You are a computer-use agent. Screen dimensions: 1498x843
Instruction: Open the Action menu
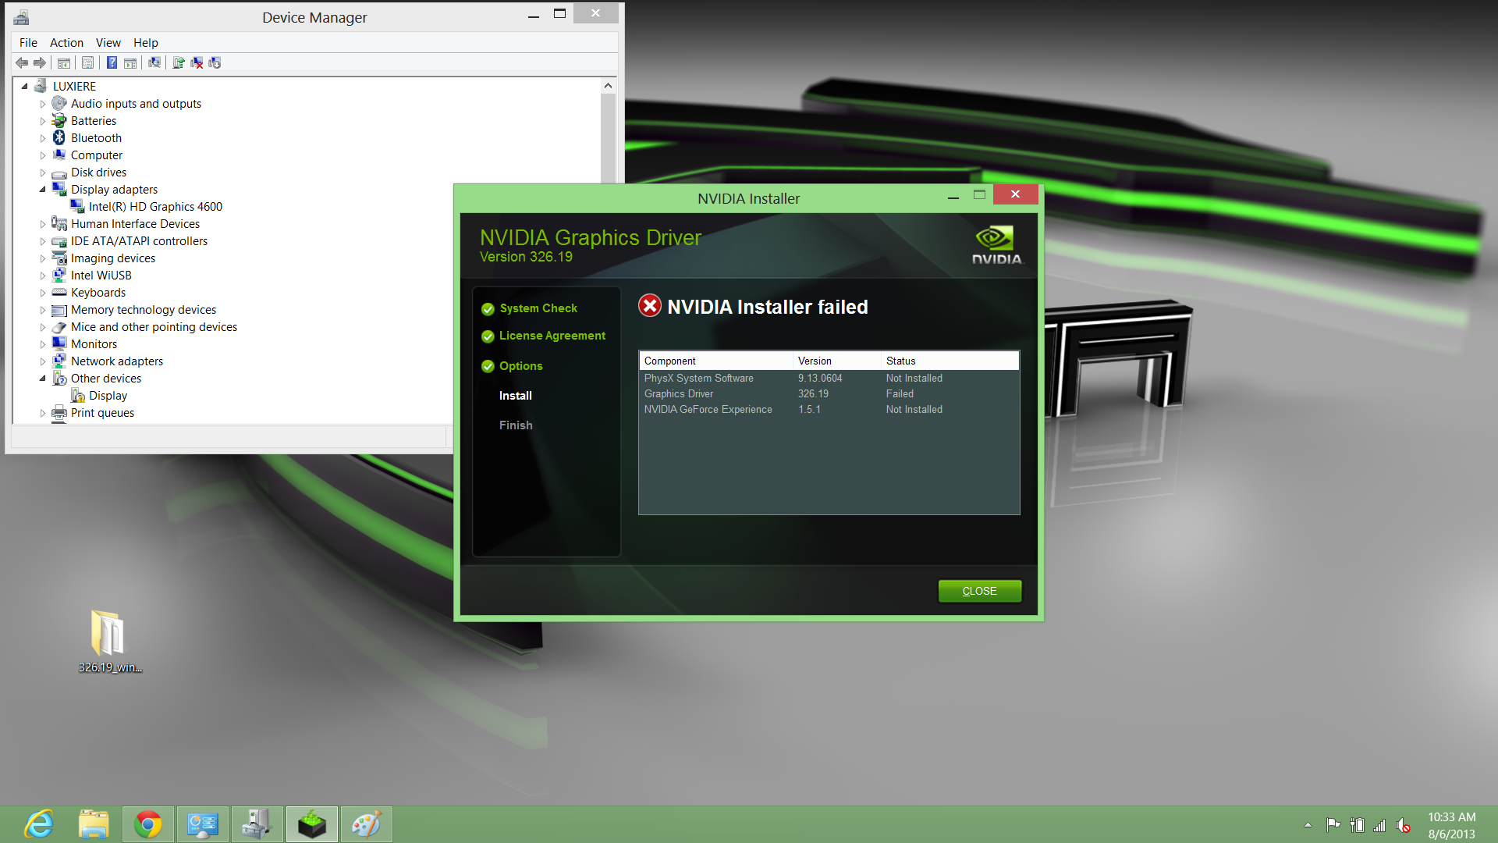(66, 43)
